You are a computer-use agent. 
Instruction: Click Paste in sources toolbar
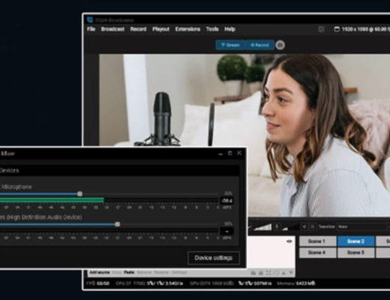(x=129, y=272)
